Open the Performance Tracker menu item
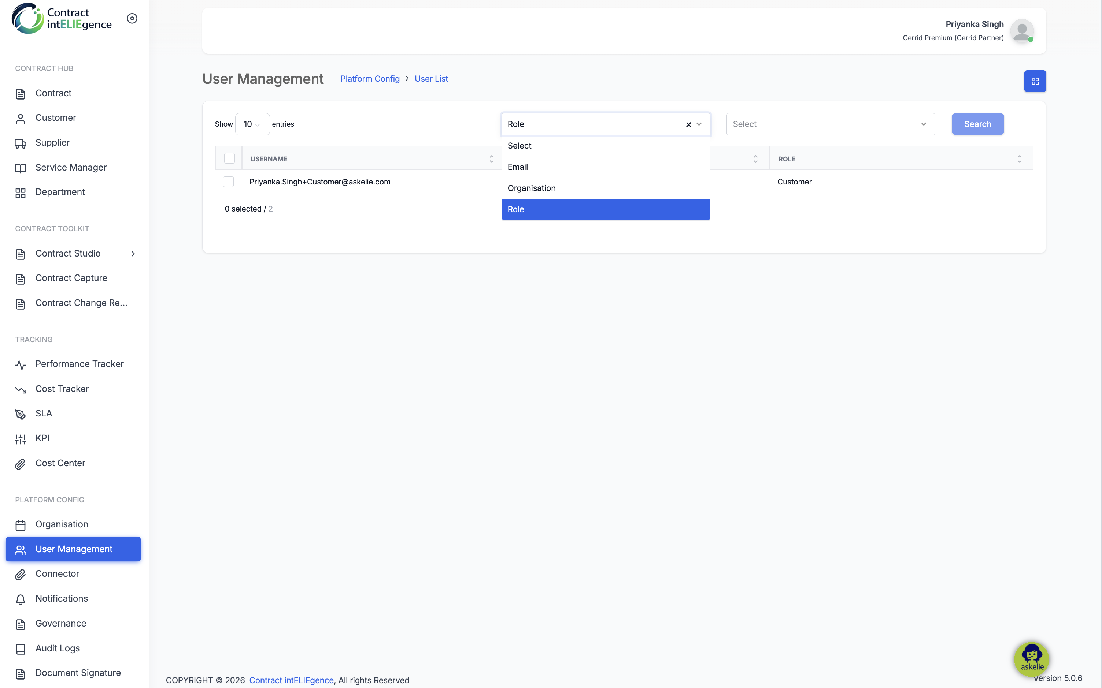1102x688 pixels. pos(73,364)
